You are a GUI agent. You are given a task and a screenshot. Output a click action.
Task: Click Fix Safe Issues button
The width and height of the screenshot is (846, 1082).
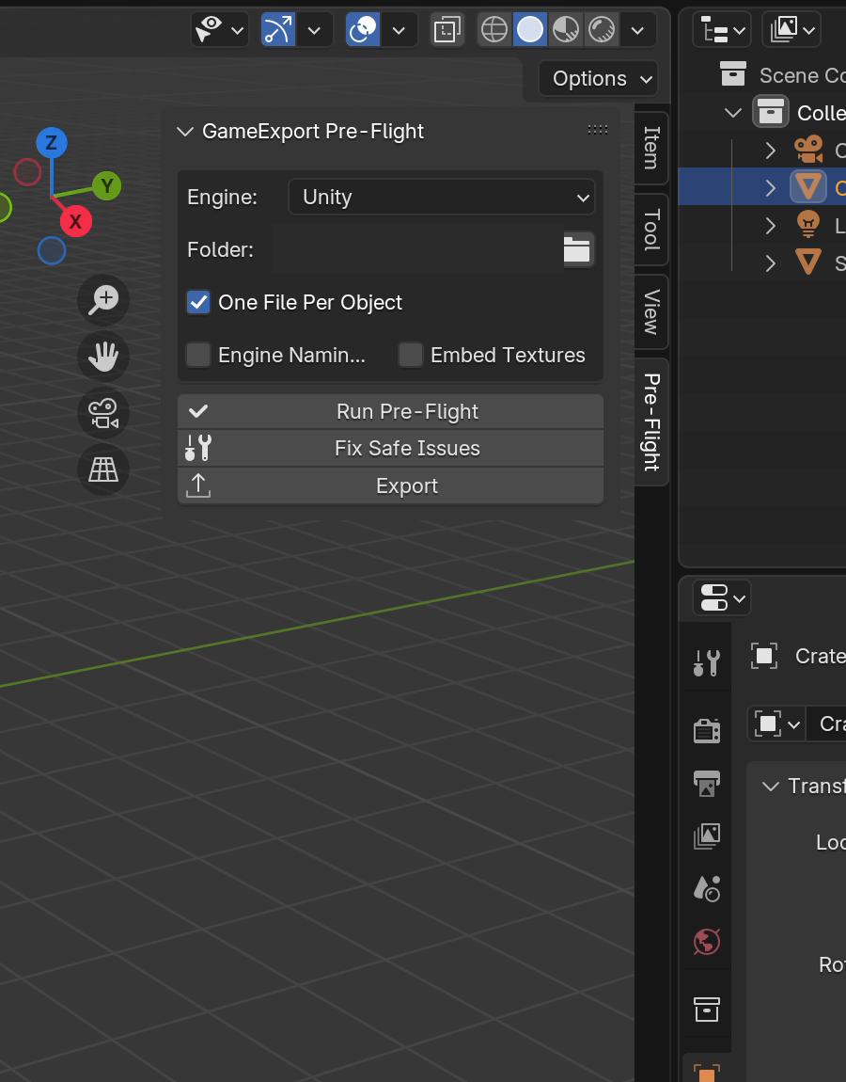(390, 449)
